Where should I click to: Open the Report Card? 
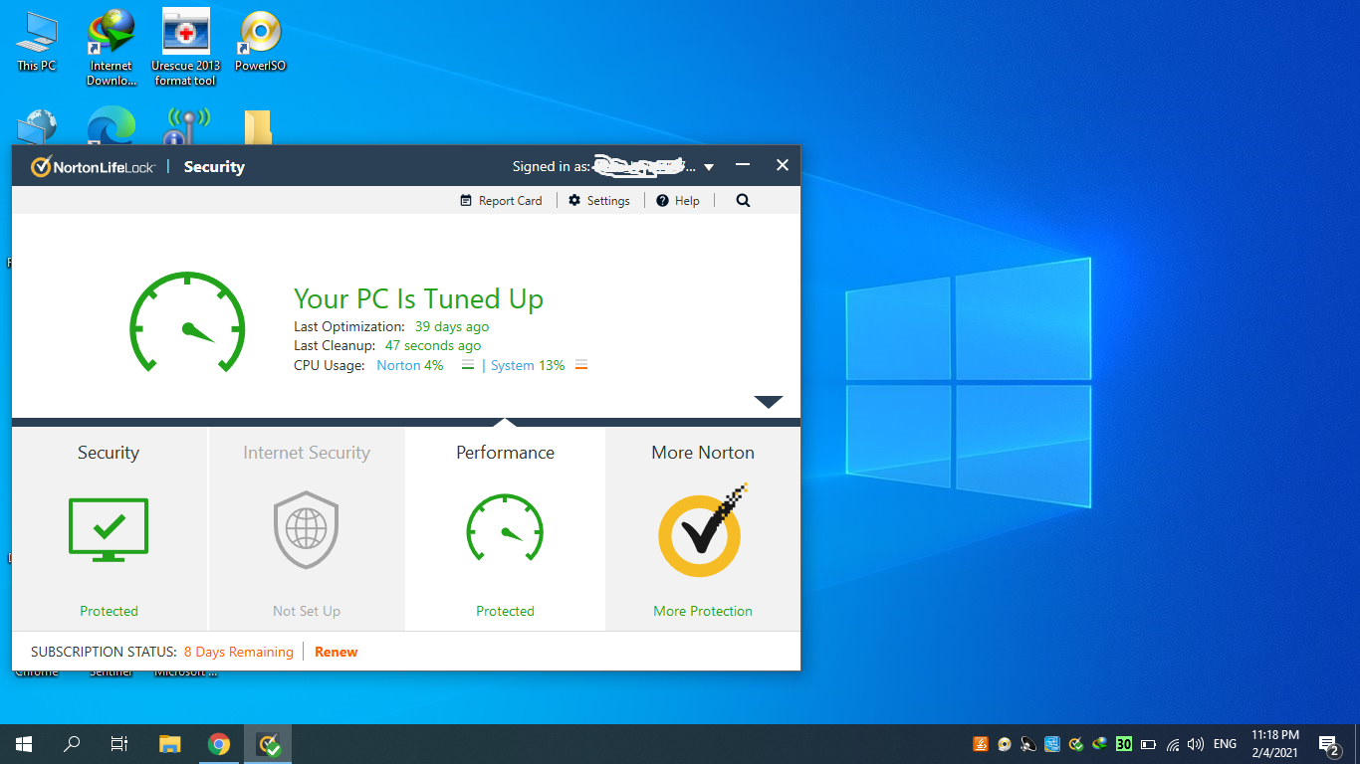click(x=501, y=201)
